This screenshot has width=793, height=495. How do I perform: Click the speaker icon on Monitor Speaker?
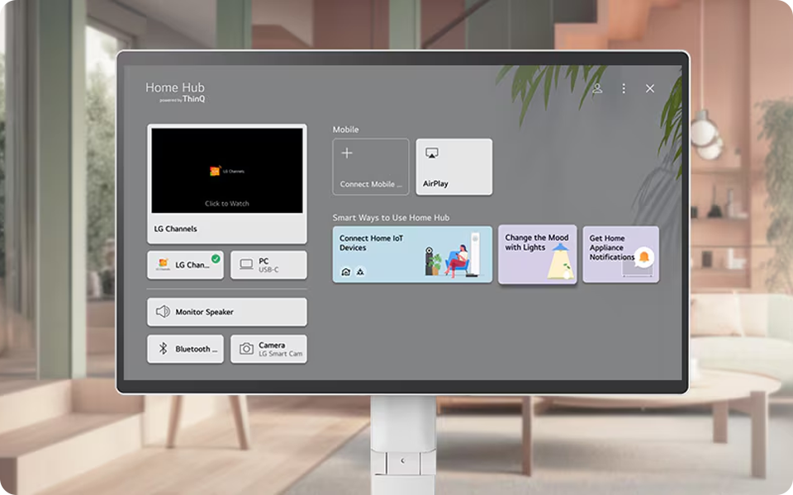point(163,311)
